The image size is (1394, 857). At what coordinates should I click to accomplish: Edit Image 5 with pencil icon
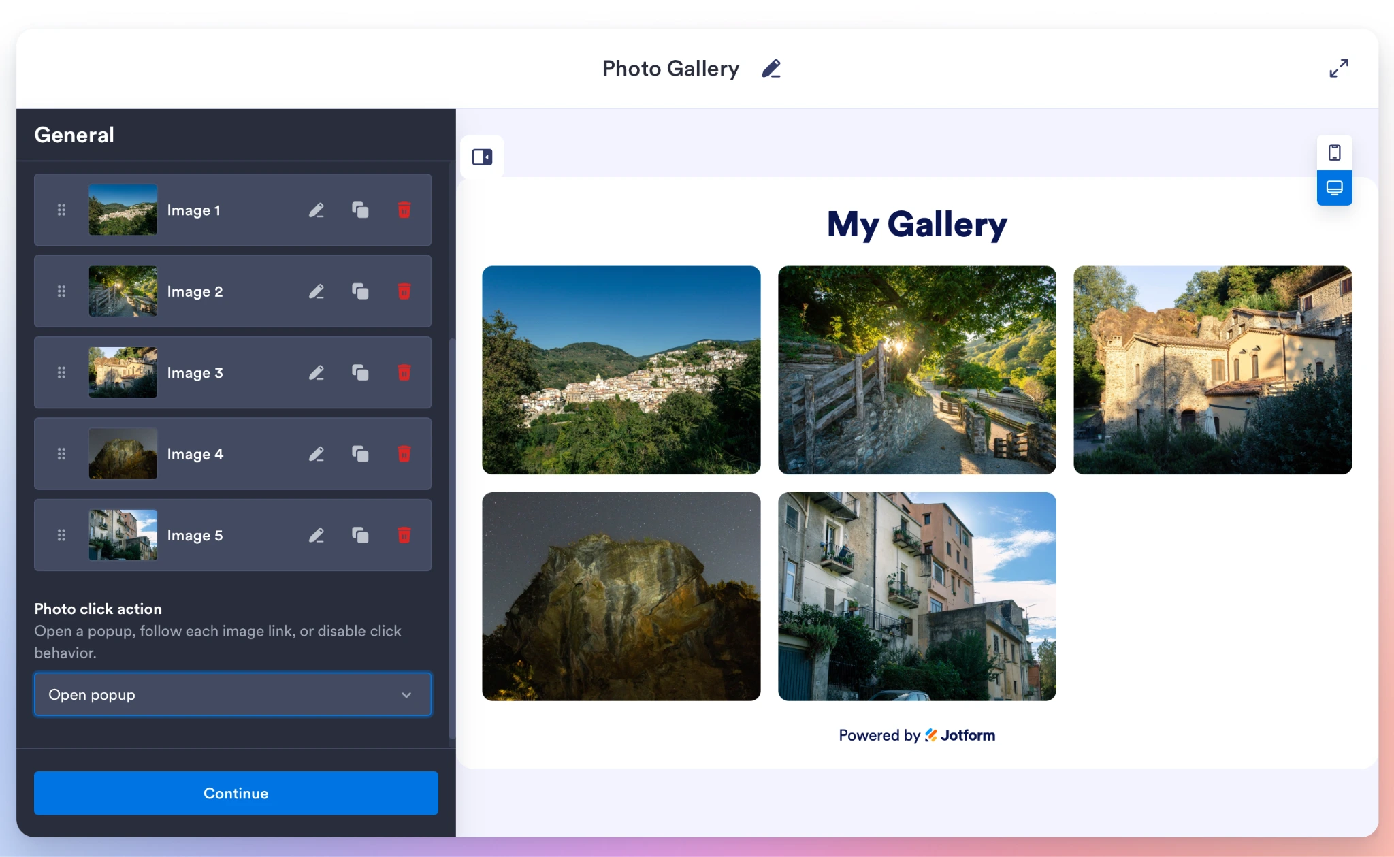[x=317, y=535]
